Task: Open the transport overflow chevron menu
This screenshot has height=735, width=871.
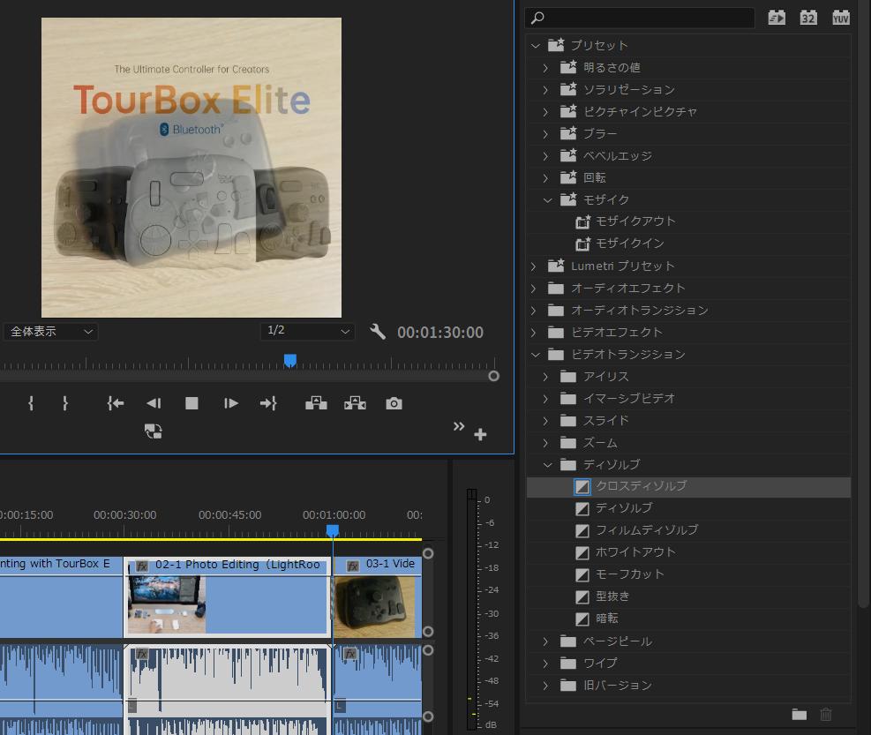Action: tap(459, 427)
